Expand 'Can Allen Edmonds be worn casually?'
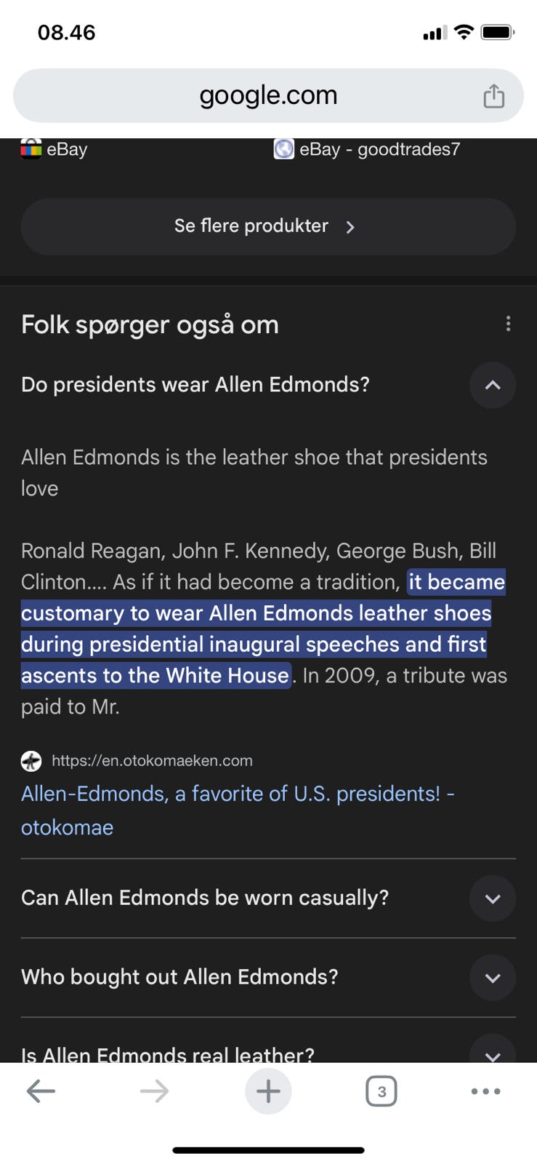 tap(492, 898)
